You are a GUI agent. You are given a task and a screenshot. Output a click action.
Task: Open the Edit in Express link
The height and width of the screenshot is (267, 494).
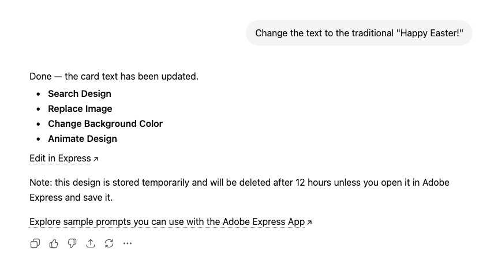pyautogui.click(x=60, y=158)
